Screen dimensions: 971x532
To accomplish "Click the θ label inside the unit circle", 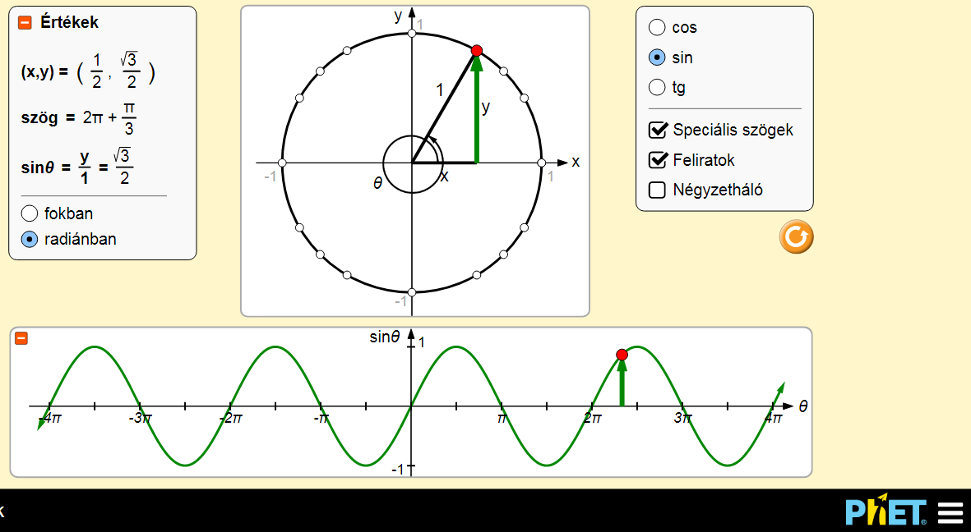I will [377, 183].
